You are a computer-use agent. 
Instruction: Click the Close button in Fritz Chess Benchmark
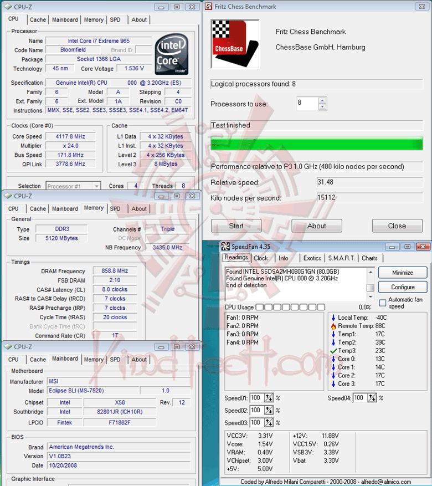pyautogui.click(x=397, y=226)
